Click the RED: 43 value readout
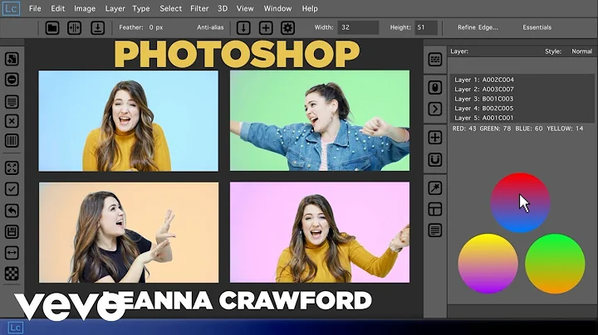Screen dimensions: 598x335 (464, 129)
